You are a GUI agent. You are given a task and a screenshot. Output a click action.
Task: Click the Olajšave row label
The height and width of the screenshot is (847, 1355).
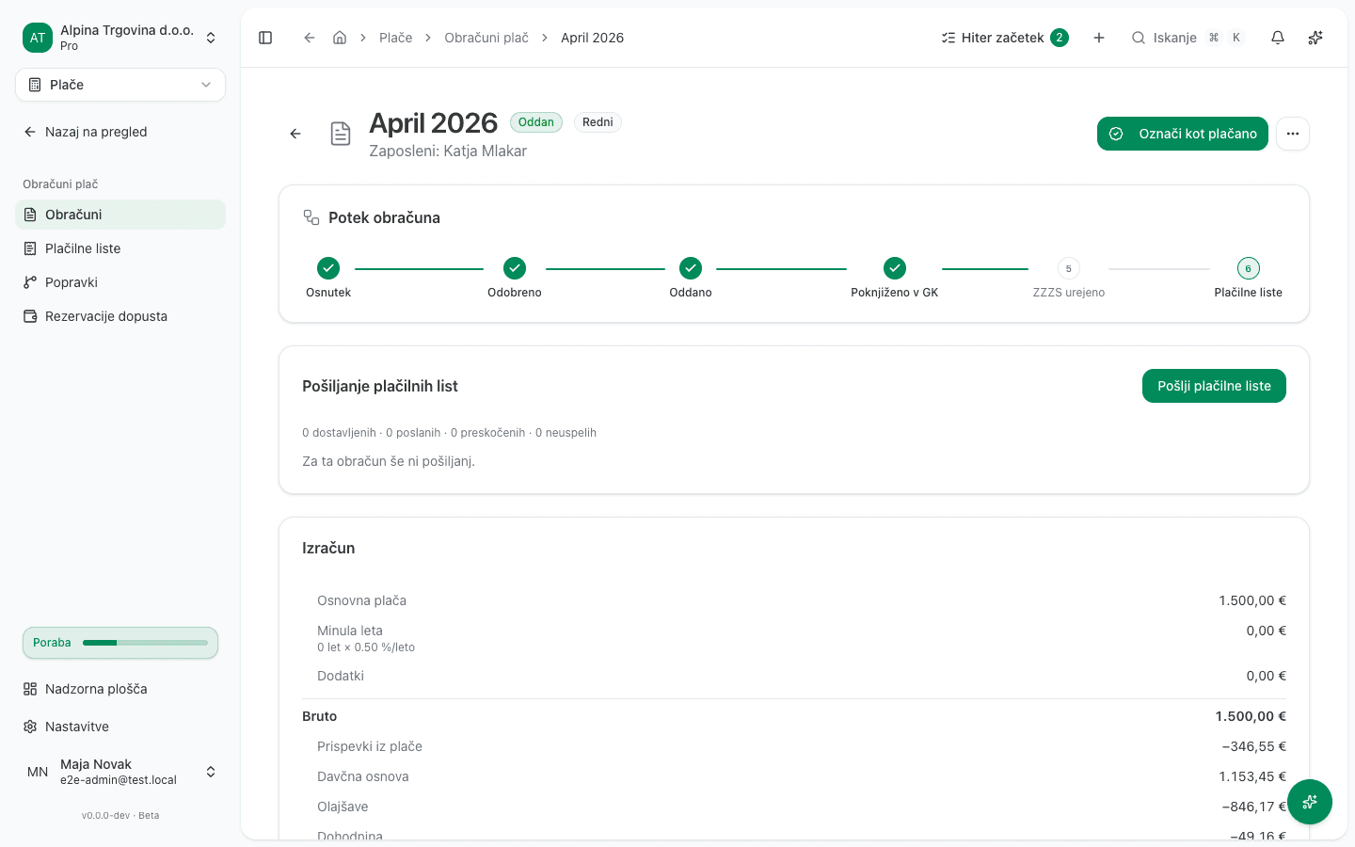[343, 807]
